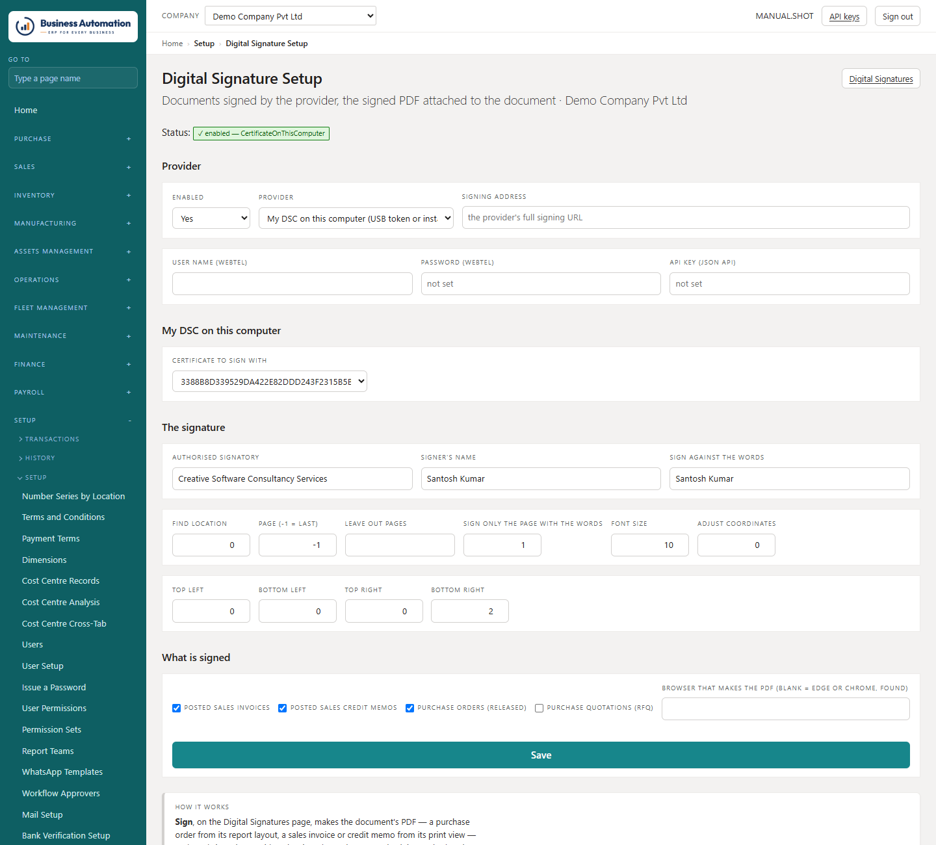Expand the Manufacturing menu section

73,223
